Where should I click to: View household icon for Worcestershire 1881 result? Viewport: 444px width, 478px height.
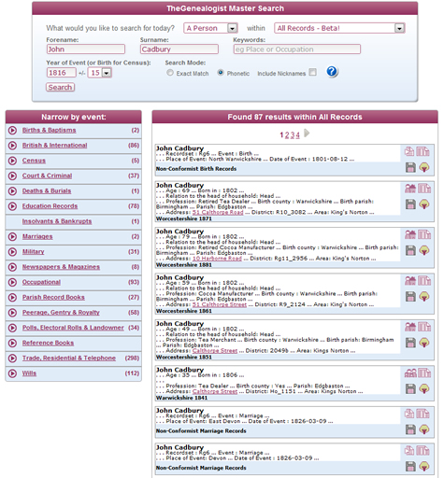point(410,234)
